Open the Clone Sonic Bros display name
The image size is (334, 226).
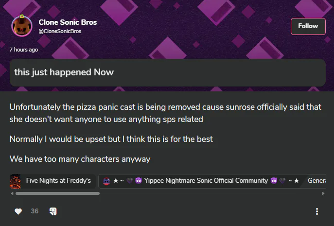click(68, 22)
